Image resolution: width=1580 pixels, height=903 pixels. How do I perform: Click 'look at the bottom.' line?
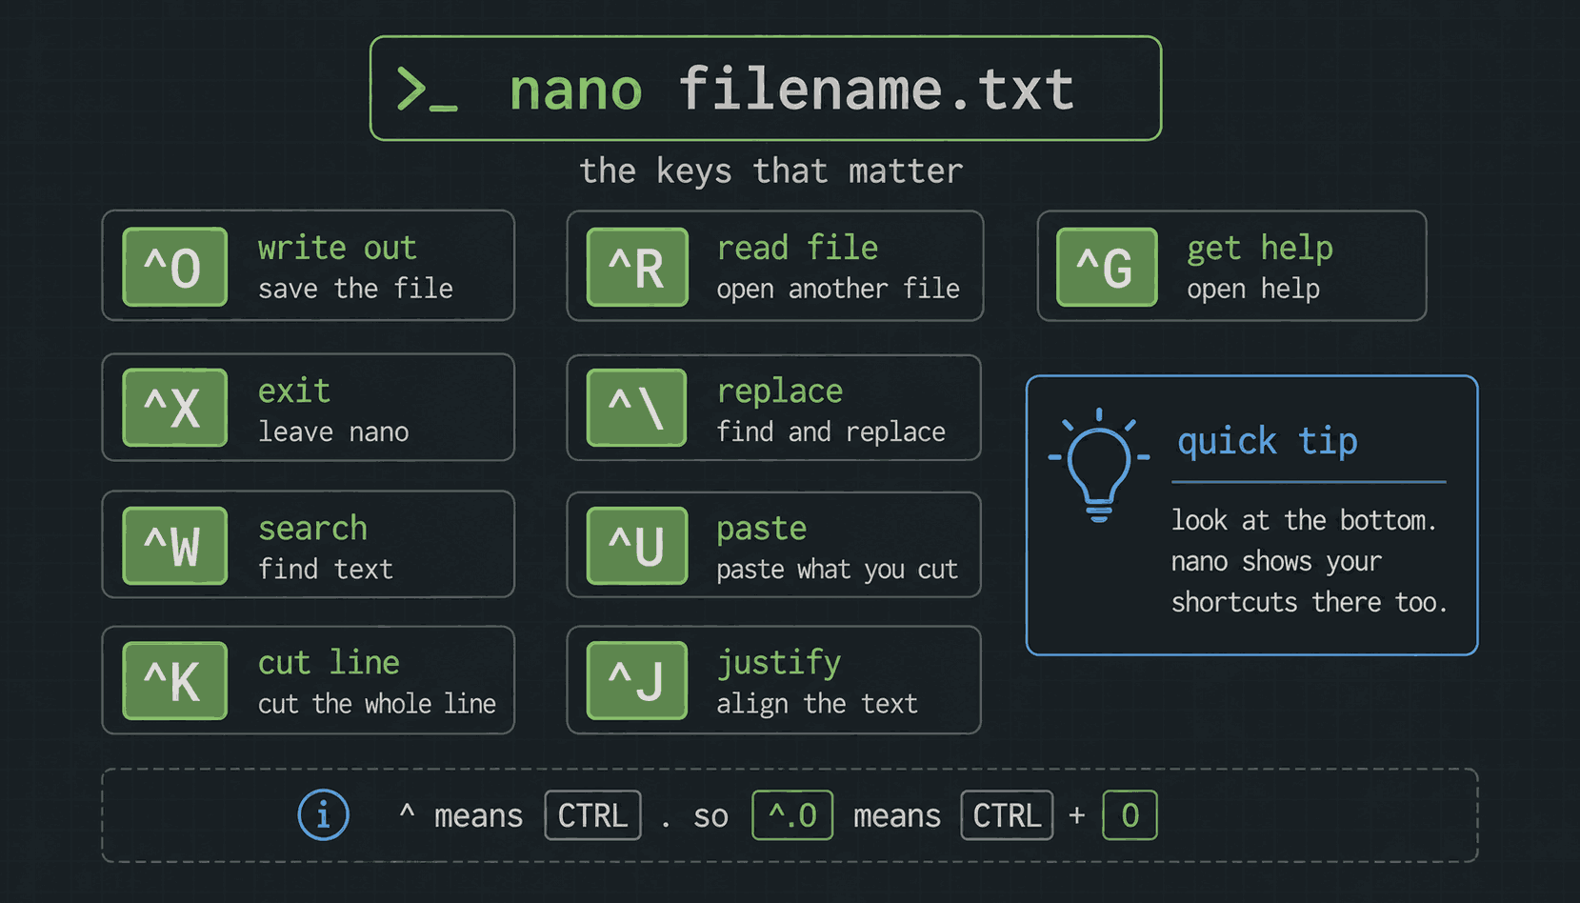pos(1304,520)
